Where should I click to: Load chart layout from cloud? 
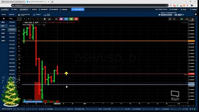tap(187, 19)
